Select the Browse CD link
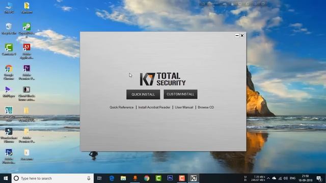 206,107
